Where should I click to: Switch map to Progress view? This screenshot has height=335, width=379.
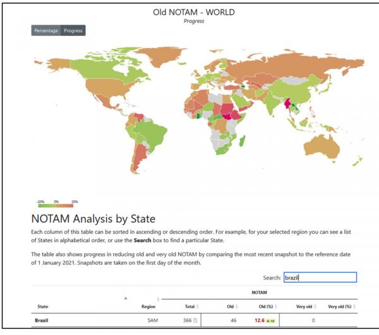coord(73,30)
